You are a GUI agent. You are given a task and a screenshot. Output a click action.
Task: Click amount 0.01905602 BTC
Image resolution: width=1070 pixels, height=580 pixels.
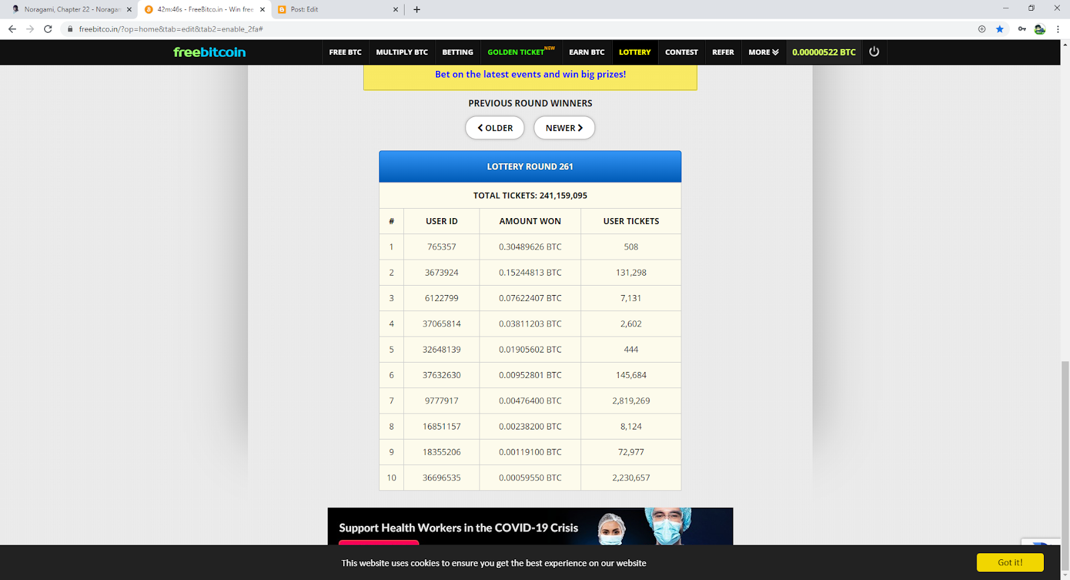pyautogui.click(x=530, y=349)
